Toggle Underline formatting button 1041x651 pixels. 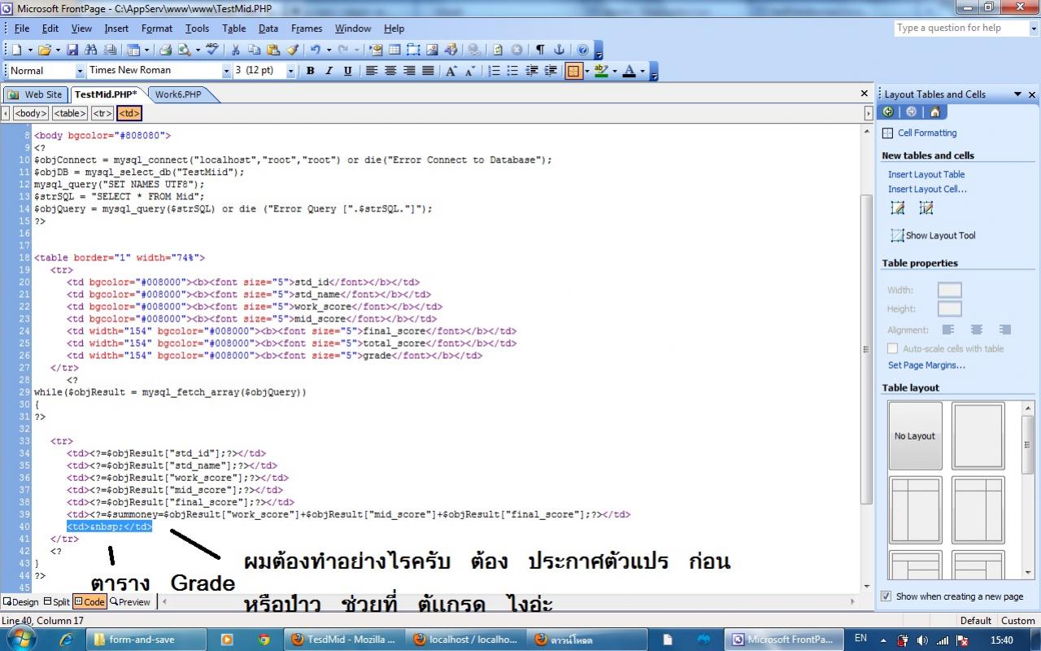(348, 71)
